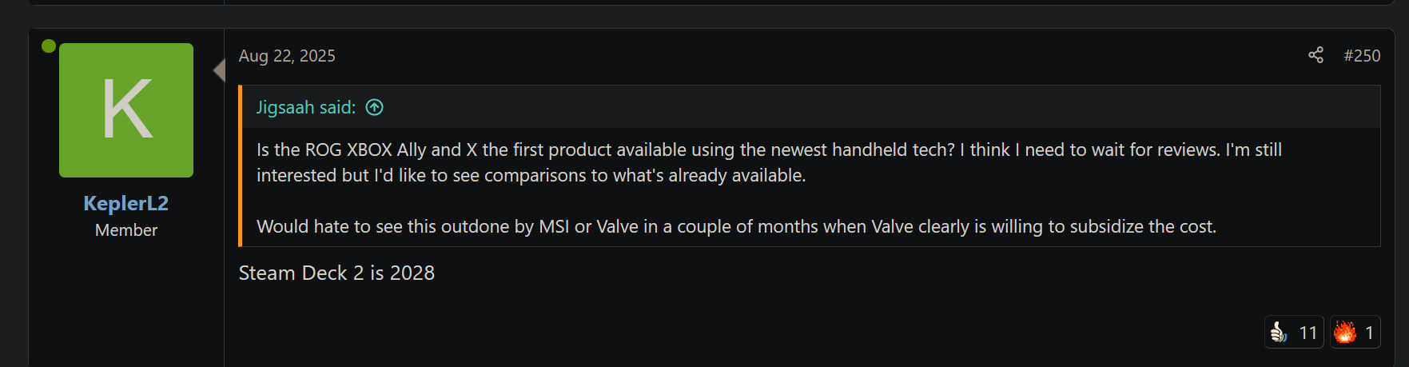Open the Aug 22, 2025 timestamp link
The height and width of the screenshot is (367, 1409).
(x=287, y=56)
